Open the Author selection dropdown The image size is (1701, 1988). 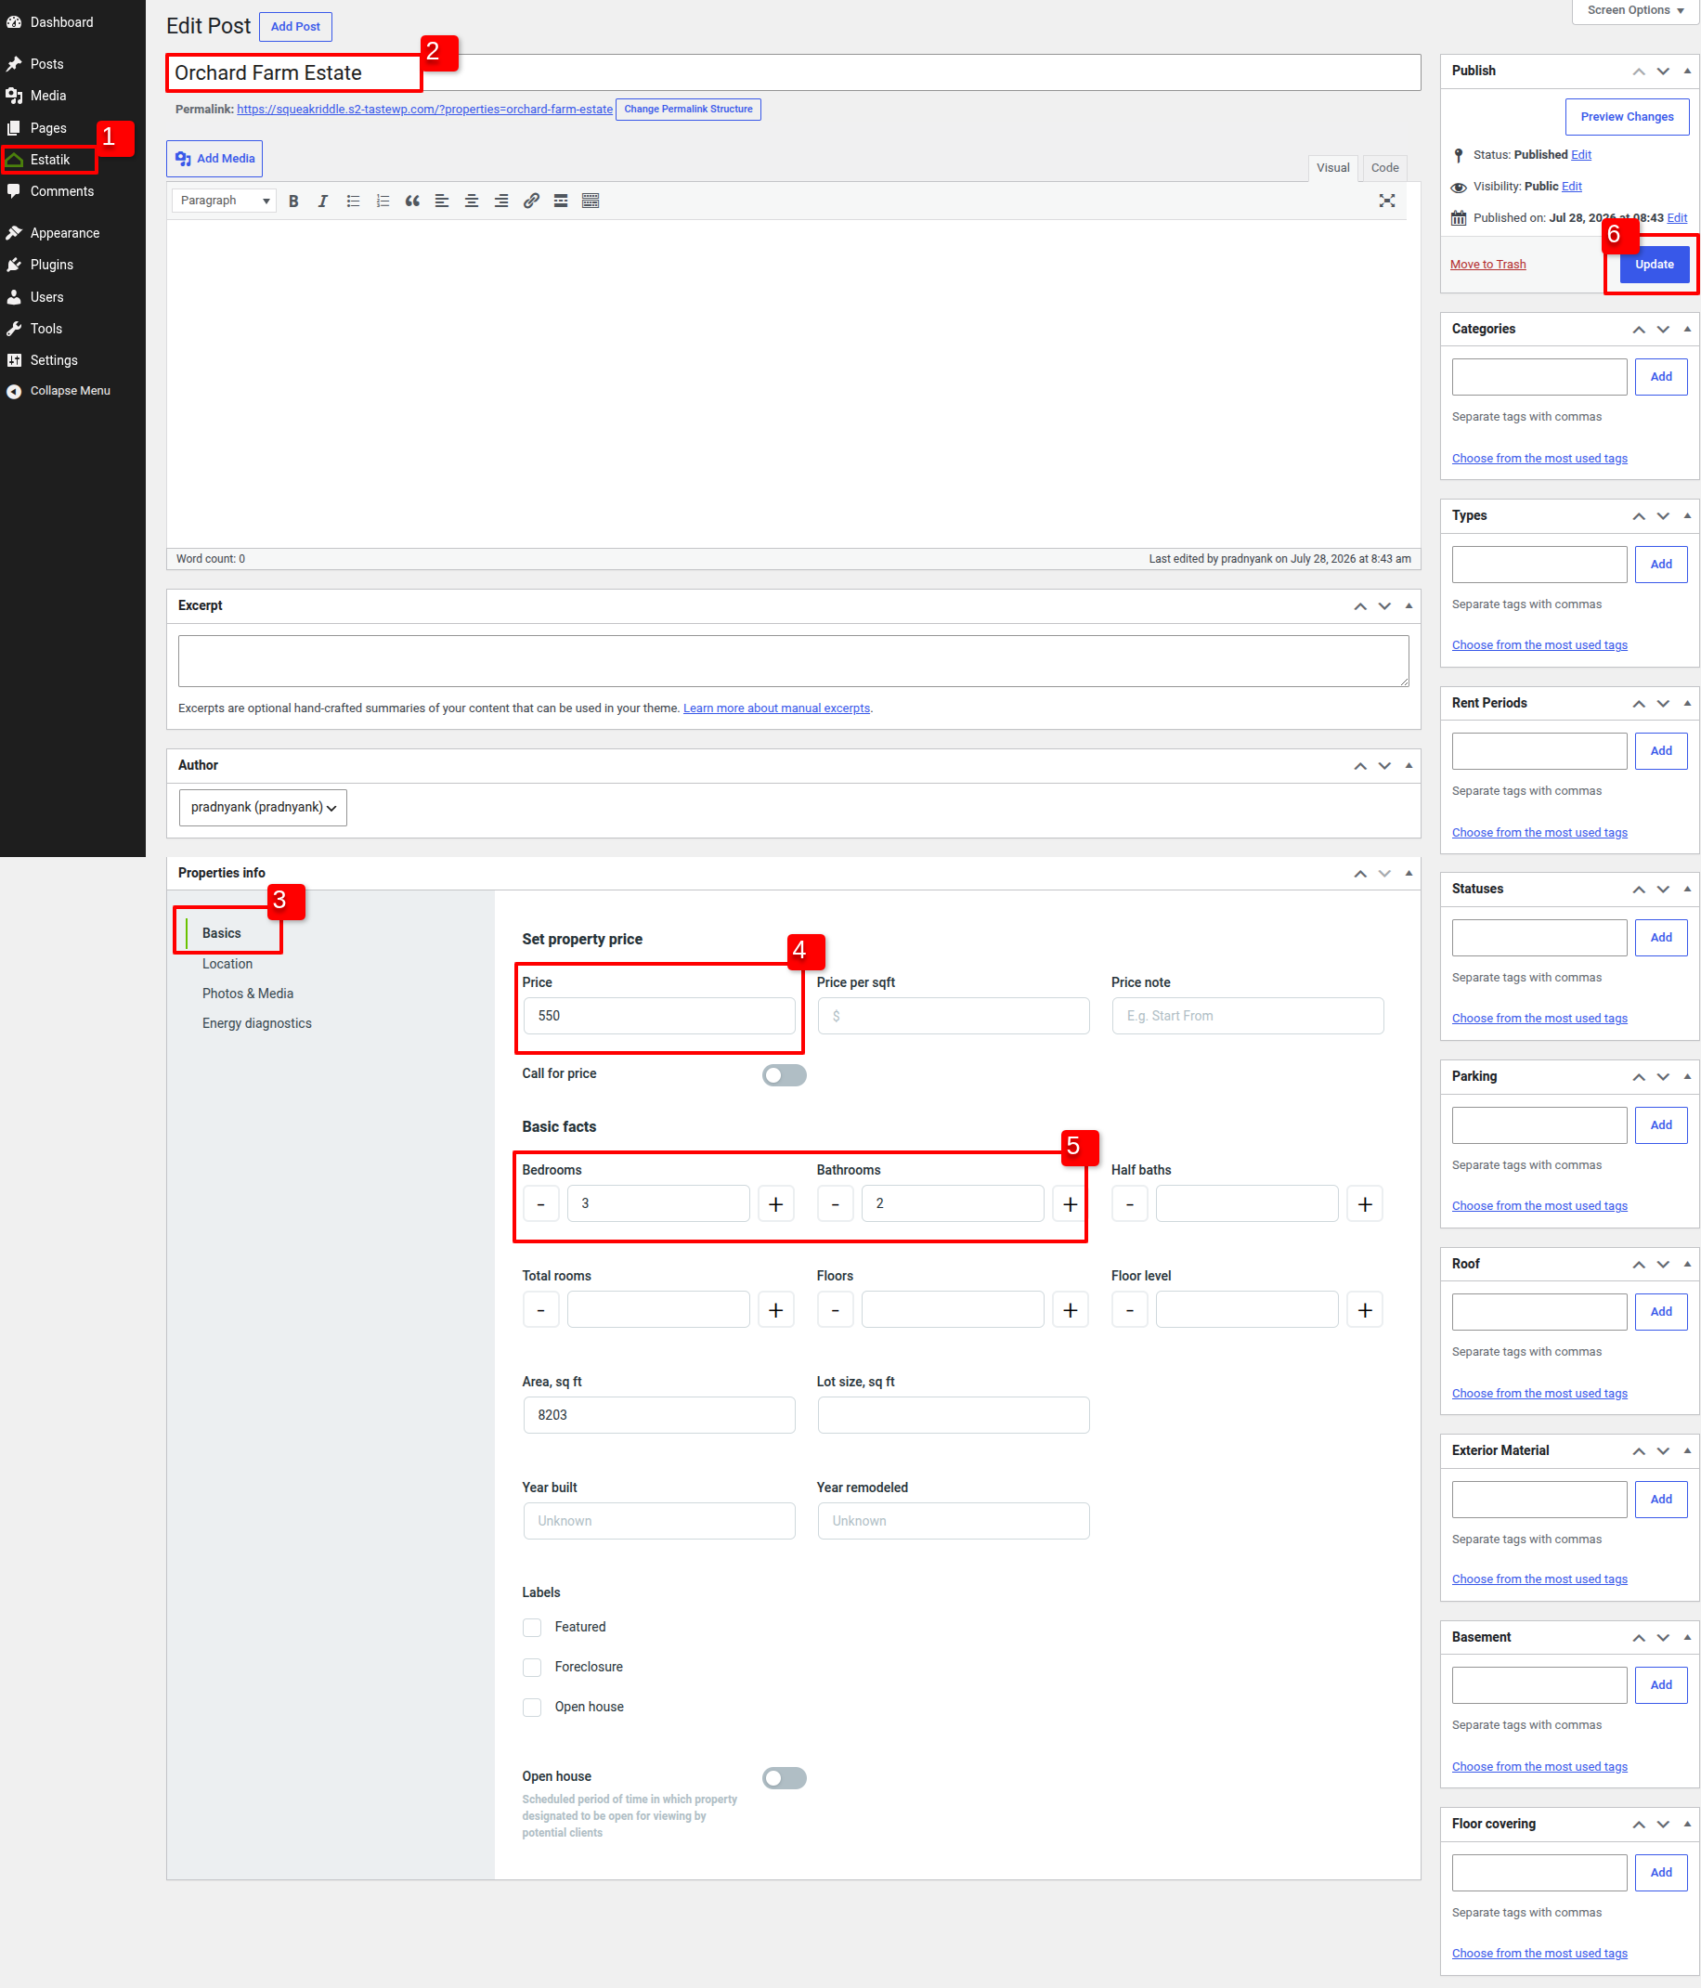[263, 808]
